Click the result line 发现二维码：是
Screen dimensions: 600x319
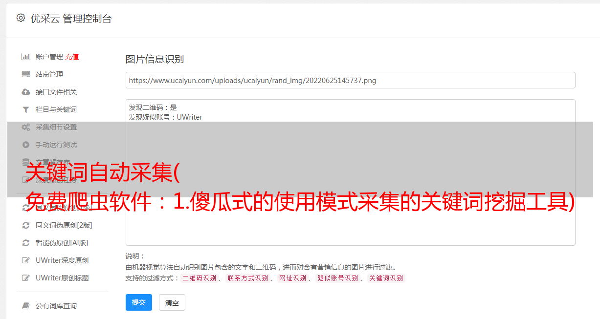coord(153,107)
